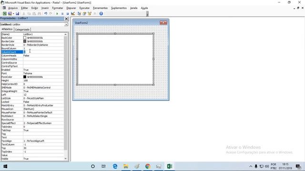The image size is (305, 171).
Task: Click the BackColor white color swatch
Action: [25, 38]
